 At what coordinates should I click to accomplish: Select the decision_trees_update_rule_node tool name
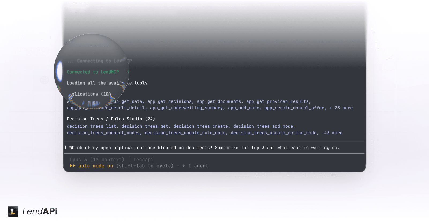tap(185, 133)
